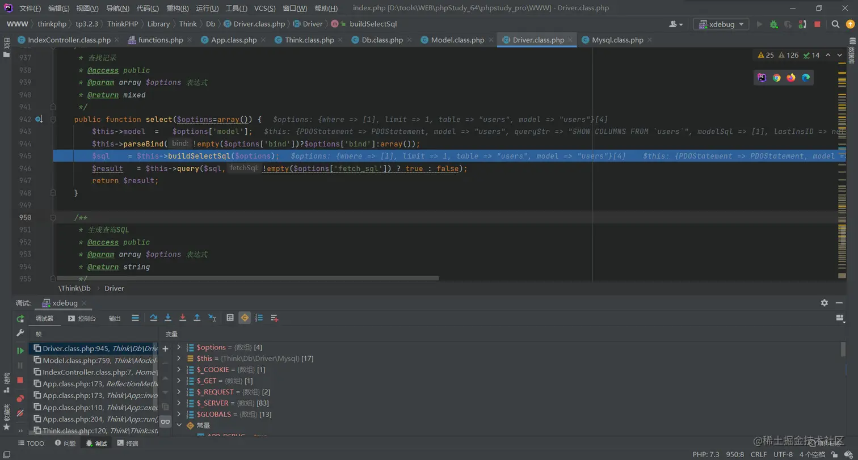Viewport: 858px width, 460px height.
Task: Open page in Chrome browser icon
Action: tap(776, 78)
